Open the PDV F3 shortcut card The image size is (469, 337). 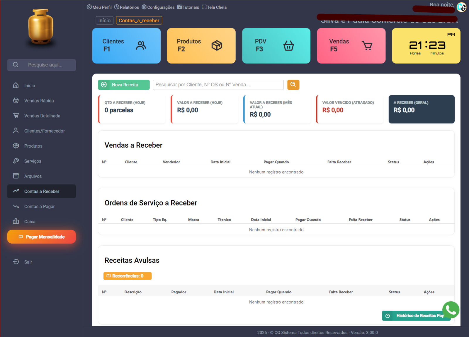(276, 46)
